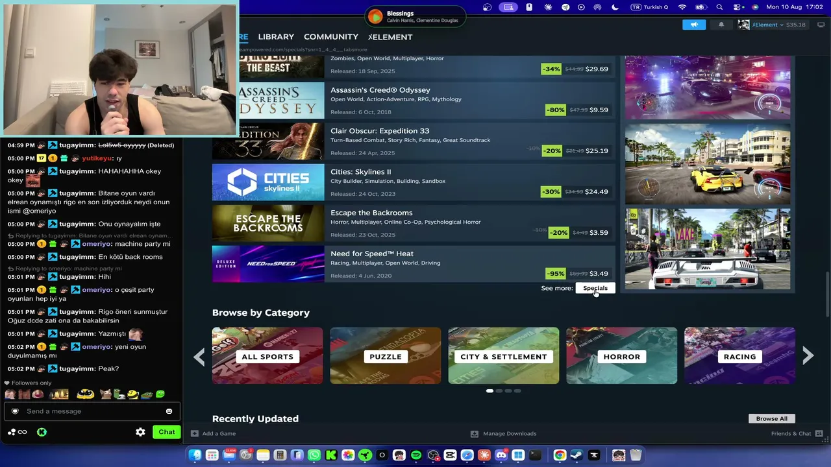Viewport: 831px width, 467px height.
Task: Browse the HORROR category
Action: click(622, 355)
